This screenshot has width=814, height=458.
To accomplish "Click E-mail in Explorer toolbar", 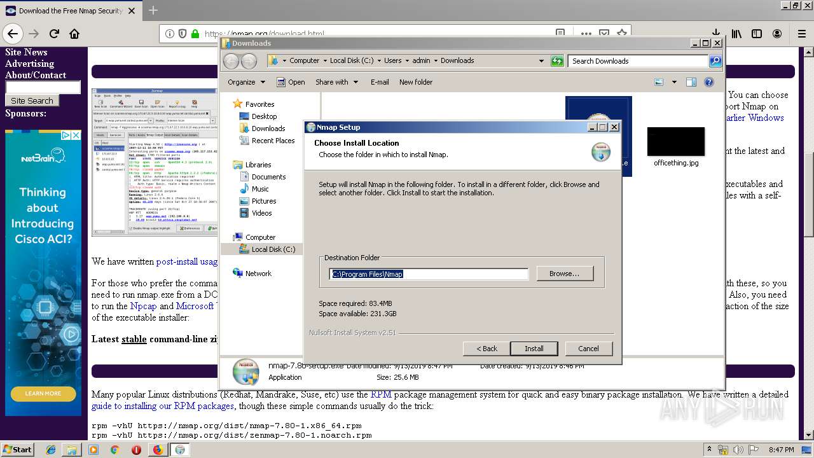I will pyautogui.click(x=380, y=82).
